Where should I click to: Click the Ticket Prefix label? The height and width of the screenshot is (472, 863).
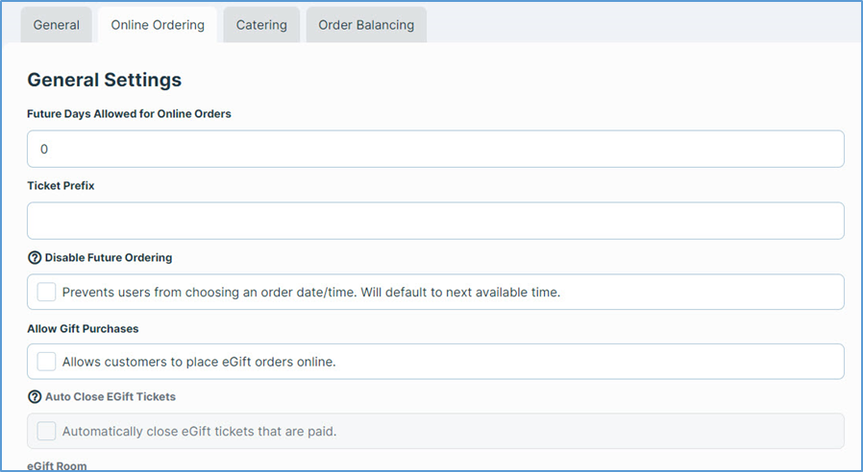tap(61, 186)
